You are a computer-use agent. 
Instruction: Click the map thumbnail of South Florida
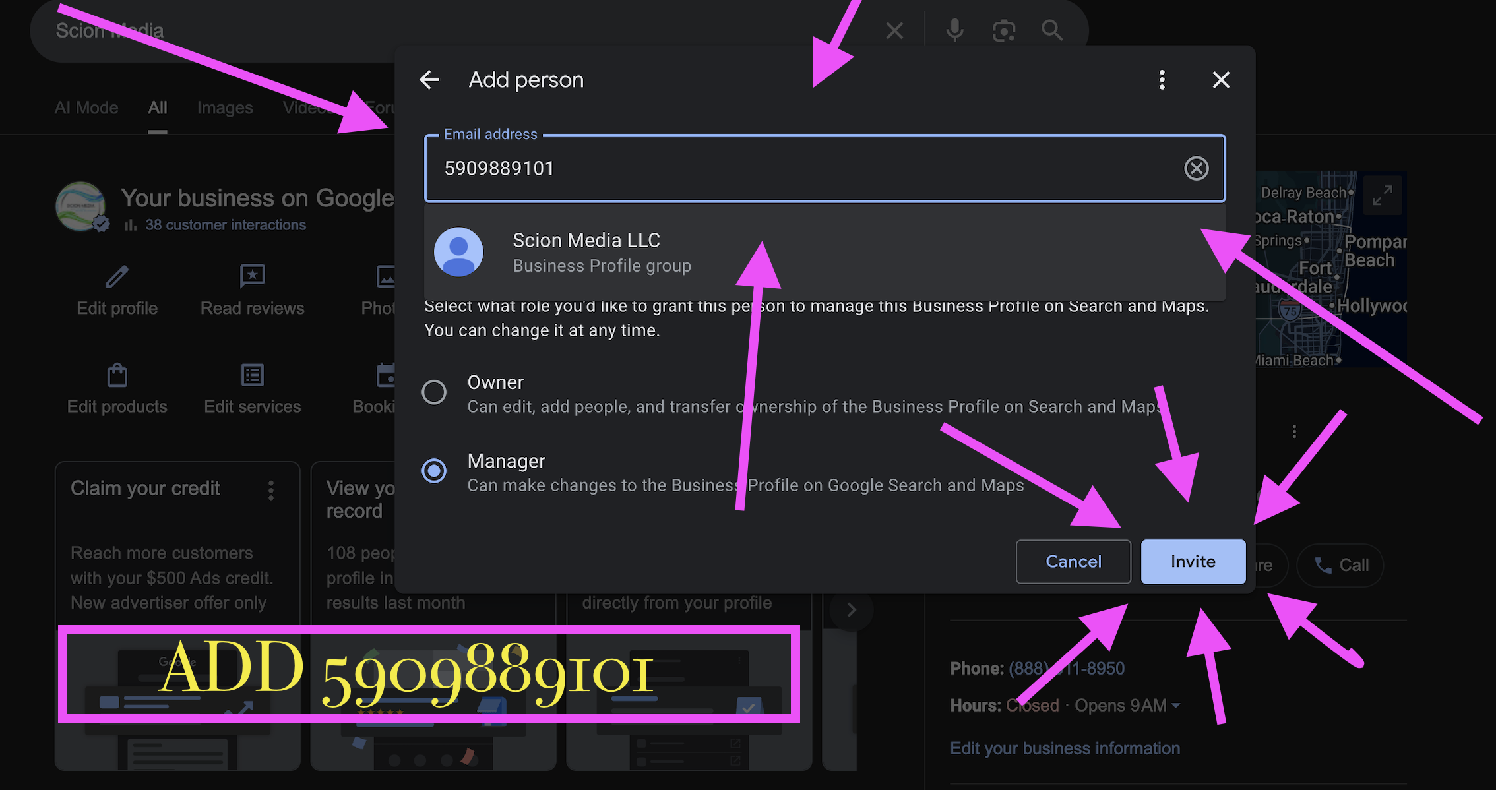(x=1331, y=269)
